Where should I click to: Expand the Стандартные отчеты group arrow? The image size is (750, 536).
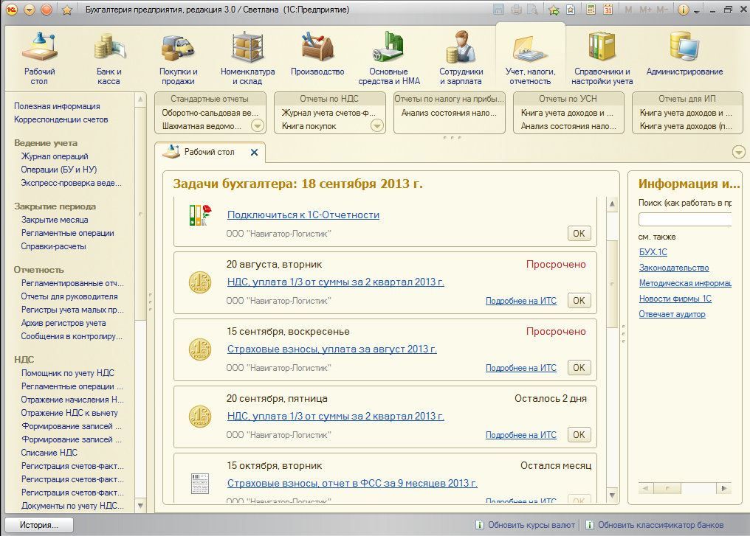point(258,125)
